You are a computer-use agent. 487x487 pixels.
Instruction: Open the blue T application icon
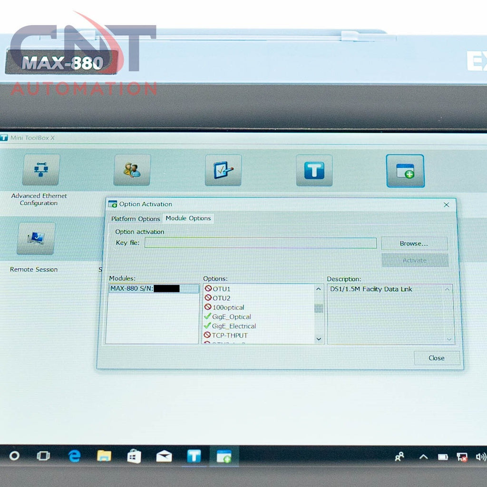click(x=314, y=170)
